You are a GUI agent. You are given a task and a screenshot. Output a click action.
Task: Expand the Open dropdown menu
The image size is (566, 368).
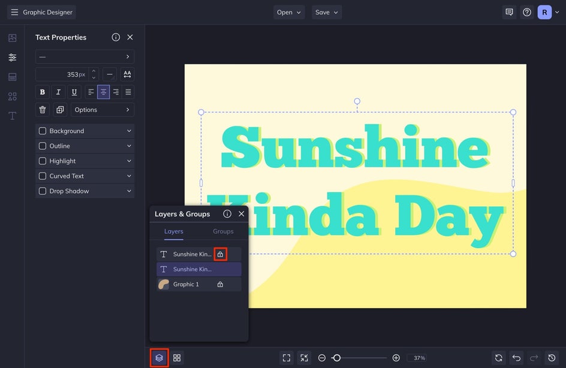coord(289,12)
